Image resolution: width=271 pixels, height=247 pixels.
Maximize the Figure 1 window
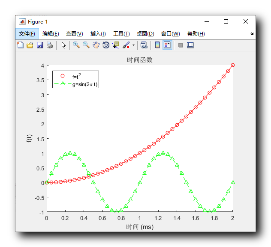[226, 21]
